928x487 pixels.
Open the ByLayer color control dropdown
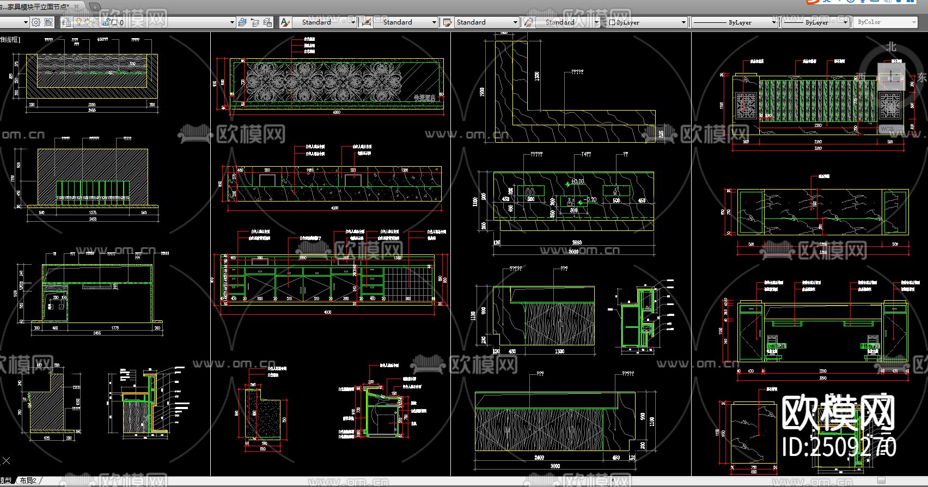[683, 22]
